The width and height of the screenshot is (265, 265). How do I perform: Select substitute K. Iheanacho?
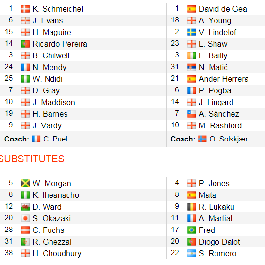coord(56,195)
